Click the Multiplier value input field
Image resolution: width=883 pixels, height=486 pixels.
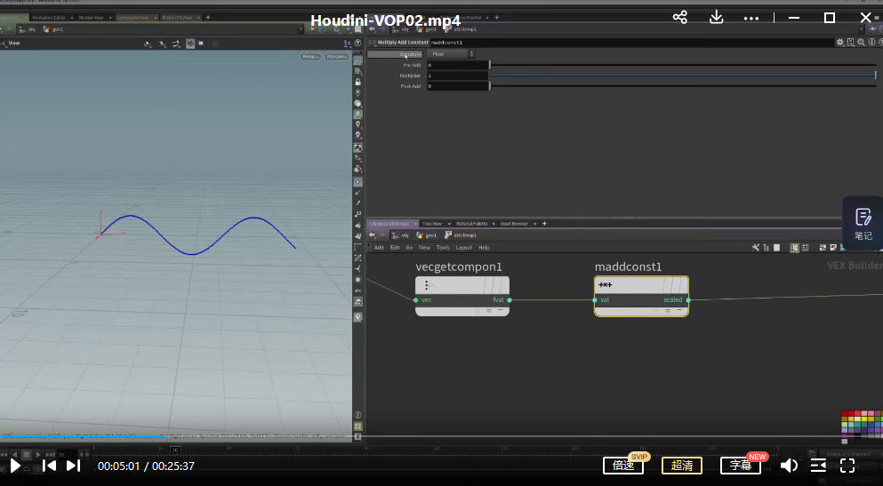(x=458, y=76)
